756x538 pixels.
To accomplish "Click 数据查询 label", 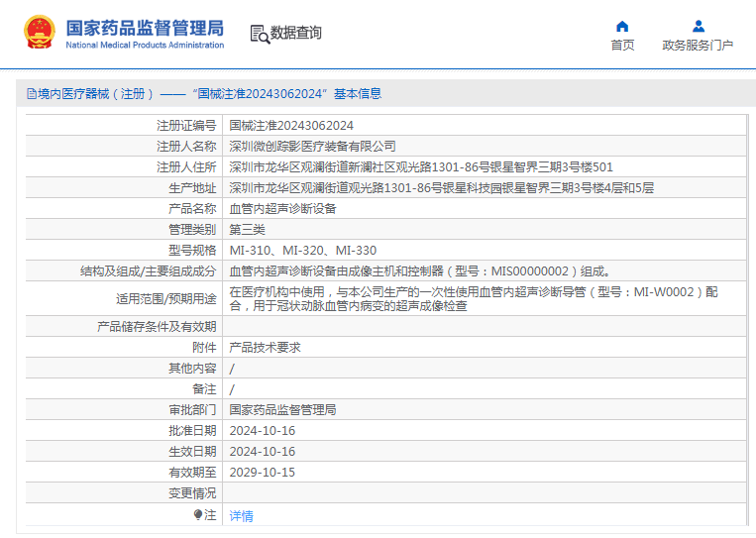I will pos(295,33).
